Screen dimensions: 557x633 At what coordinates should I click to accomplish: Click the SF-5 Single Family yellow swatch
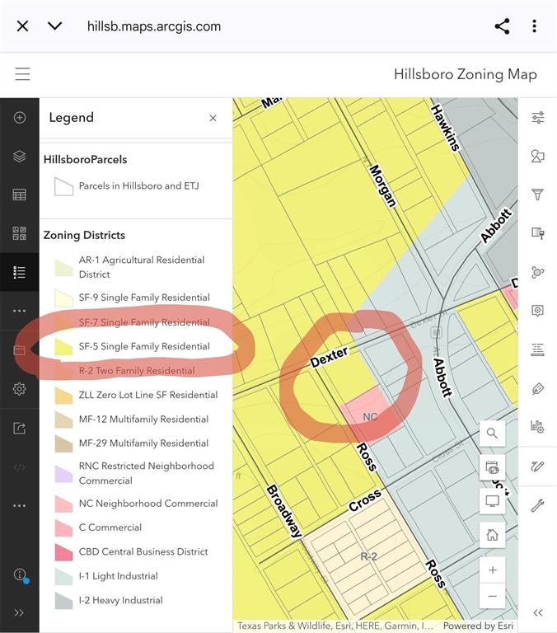pyautogui.click(x=63, y=347)
